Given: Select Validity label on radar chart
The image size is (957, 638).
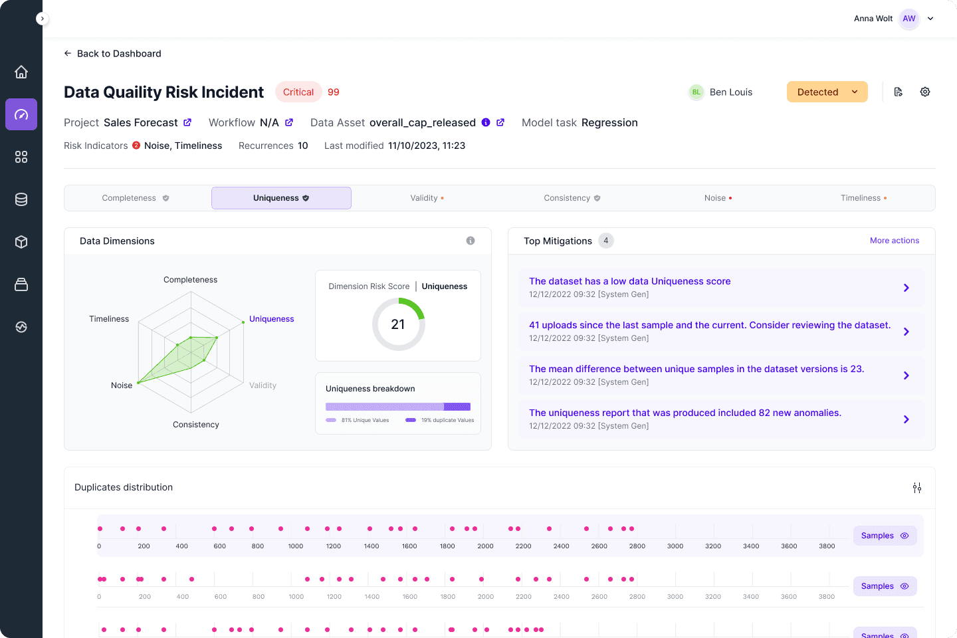Looking at the screenshot, I should (x=263, y=385).
